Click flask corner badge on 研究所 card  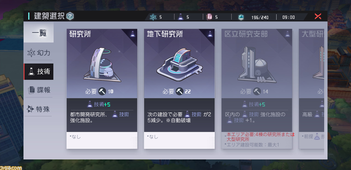tap(133, 34)
